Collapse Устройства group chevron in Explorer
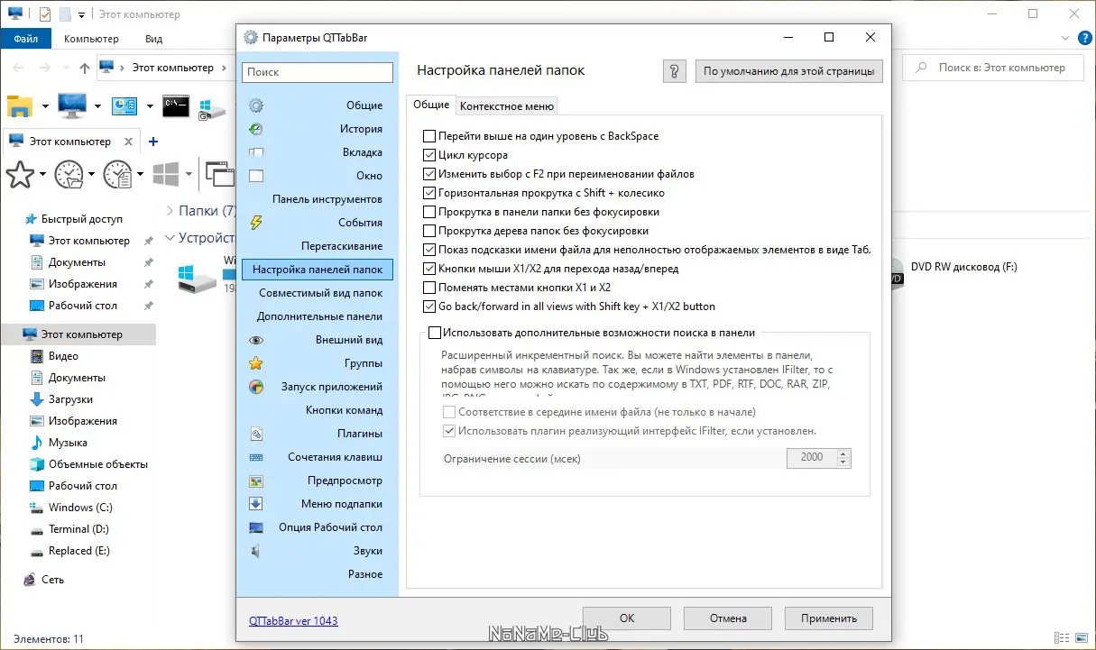 (x=170, y=238)
